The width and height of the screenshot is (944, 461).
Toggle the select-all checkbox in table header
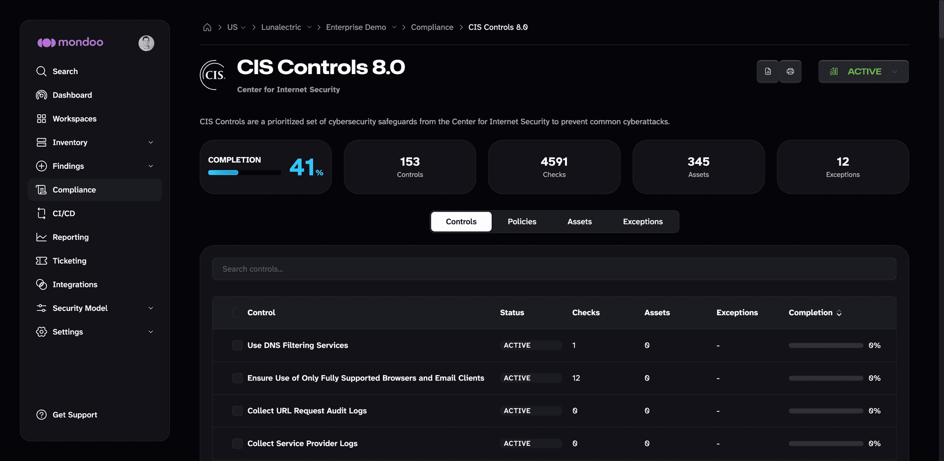(x=236, y=313)
